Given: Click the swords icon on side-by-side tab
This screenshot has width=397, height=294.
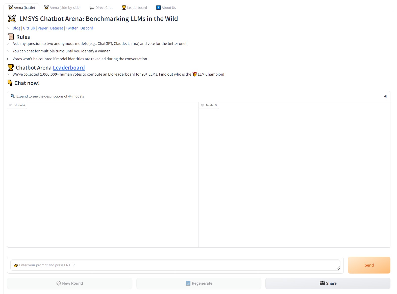Looking at the screenshot, I should [x=46, y=8].
